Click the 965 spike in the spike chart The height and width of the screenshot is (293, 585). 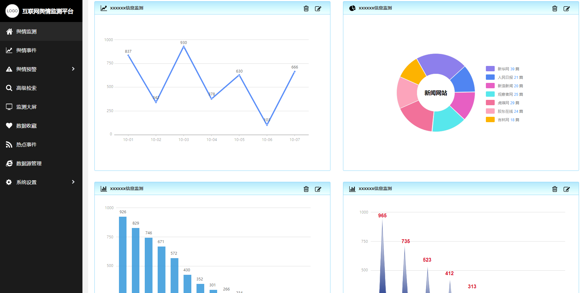click(x=382, y=264)
